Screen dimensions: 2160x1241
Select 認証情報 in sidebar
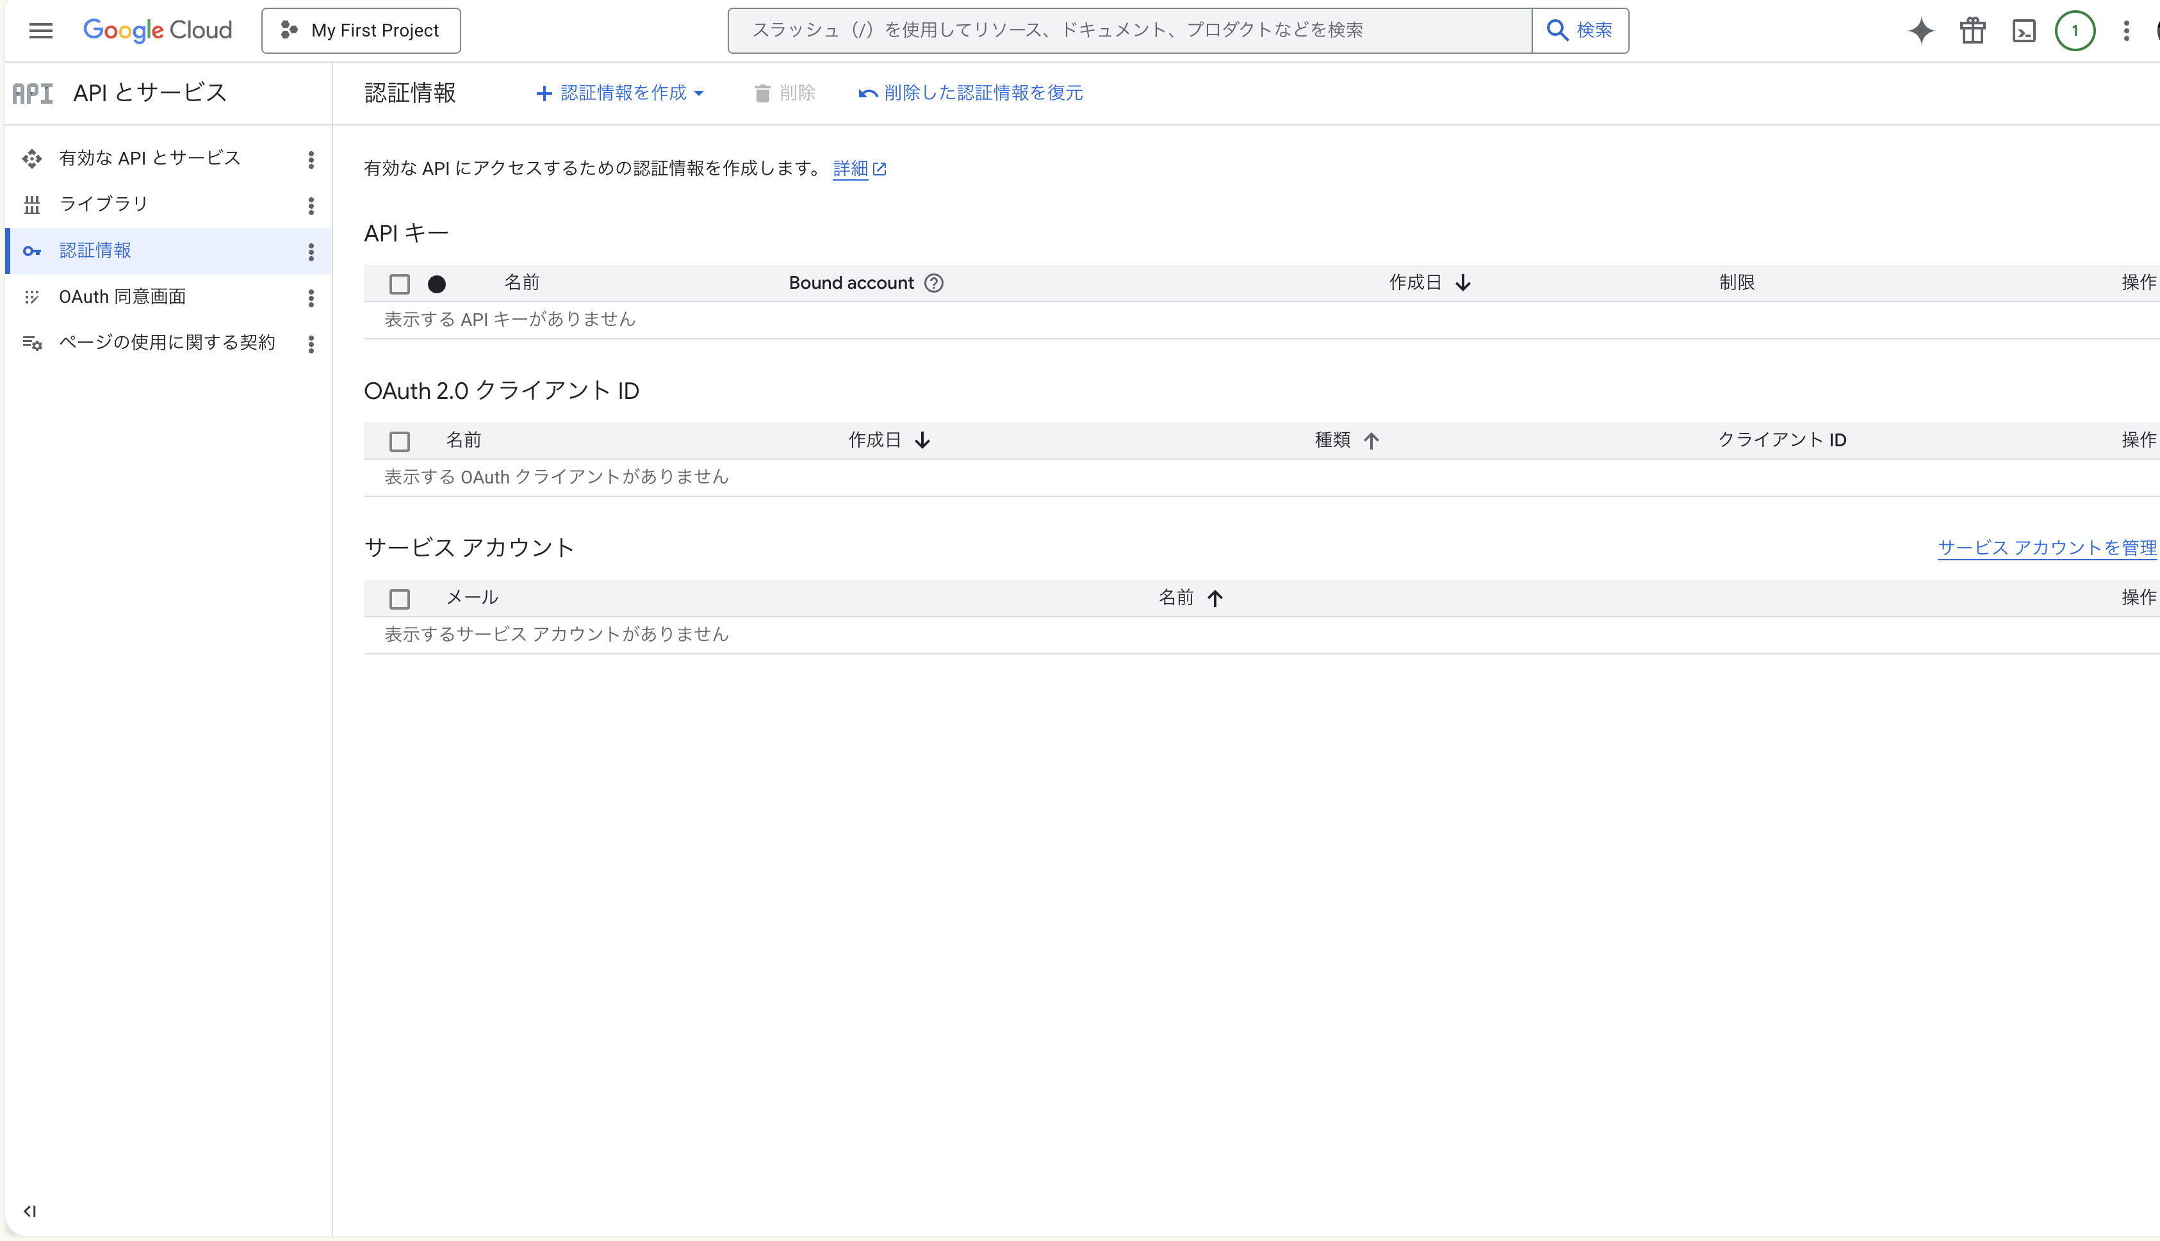tap(95, 250)
